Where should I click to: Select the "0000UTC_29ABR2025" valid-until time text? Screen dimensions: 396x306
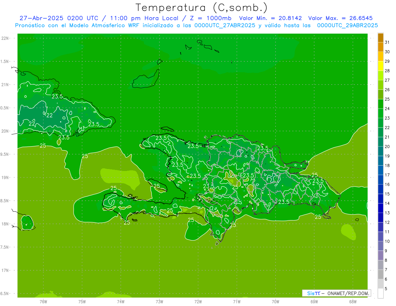tap(347, 25)
